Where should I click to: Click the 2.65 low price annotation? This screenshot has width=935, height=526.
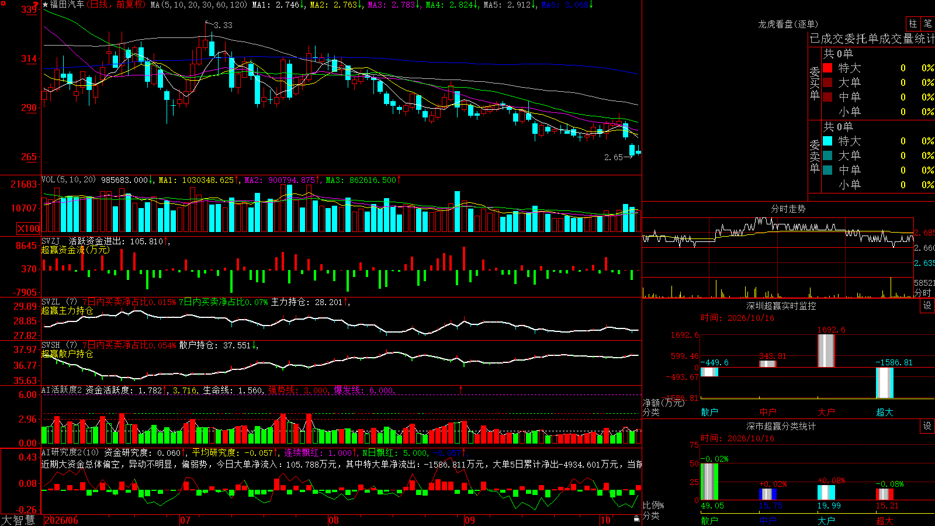coord(614,157)
